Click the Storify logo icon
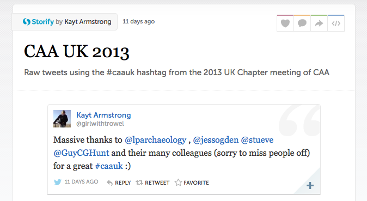The image size is (367, 201). pos(27,22)
